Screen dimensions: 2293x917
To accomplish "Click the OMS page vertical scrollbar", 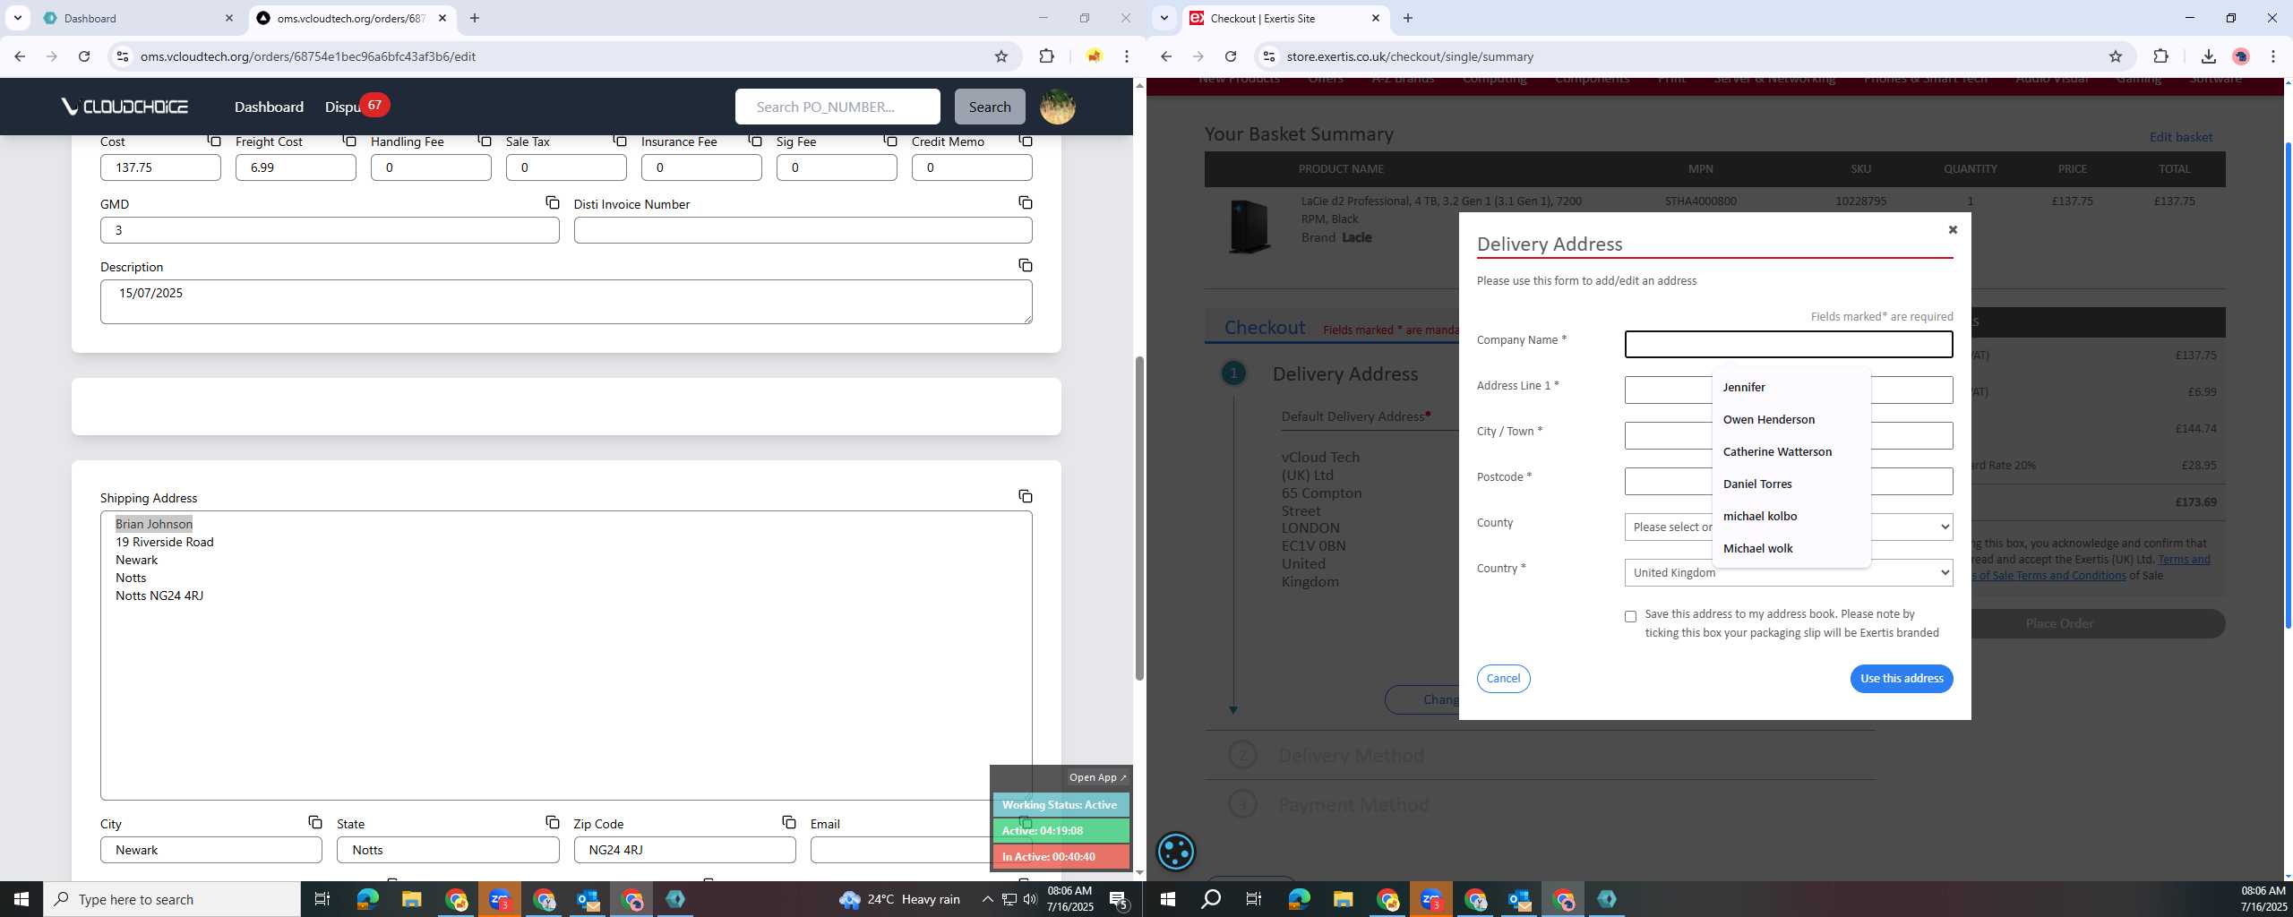I will 1139,519.
